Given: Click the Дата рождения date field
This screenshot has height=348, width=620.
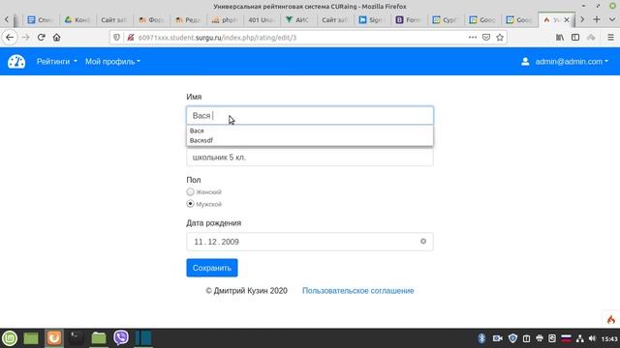Looking at the screenshot, I should pyautogui.click(x=310, y=242).
